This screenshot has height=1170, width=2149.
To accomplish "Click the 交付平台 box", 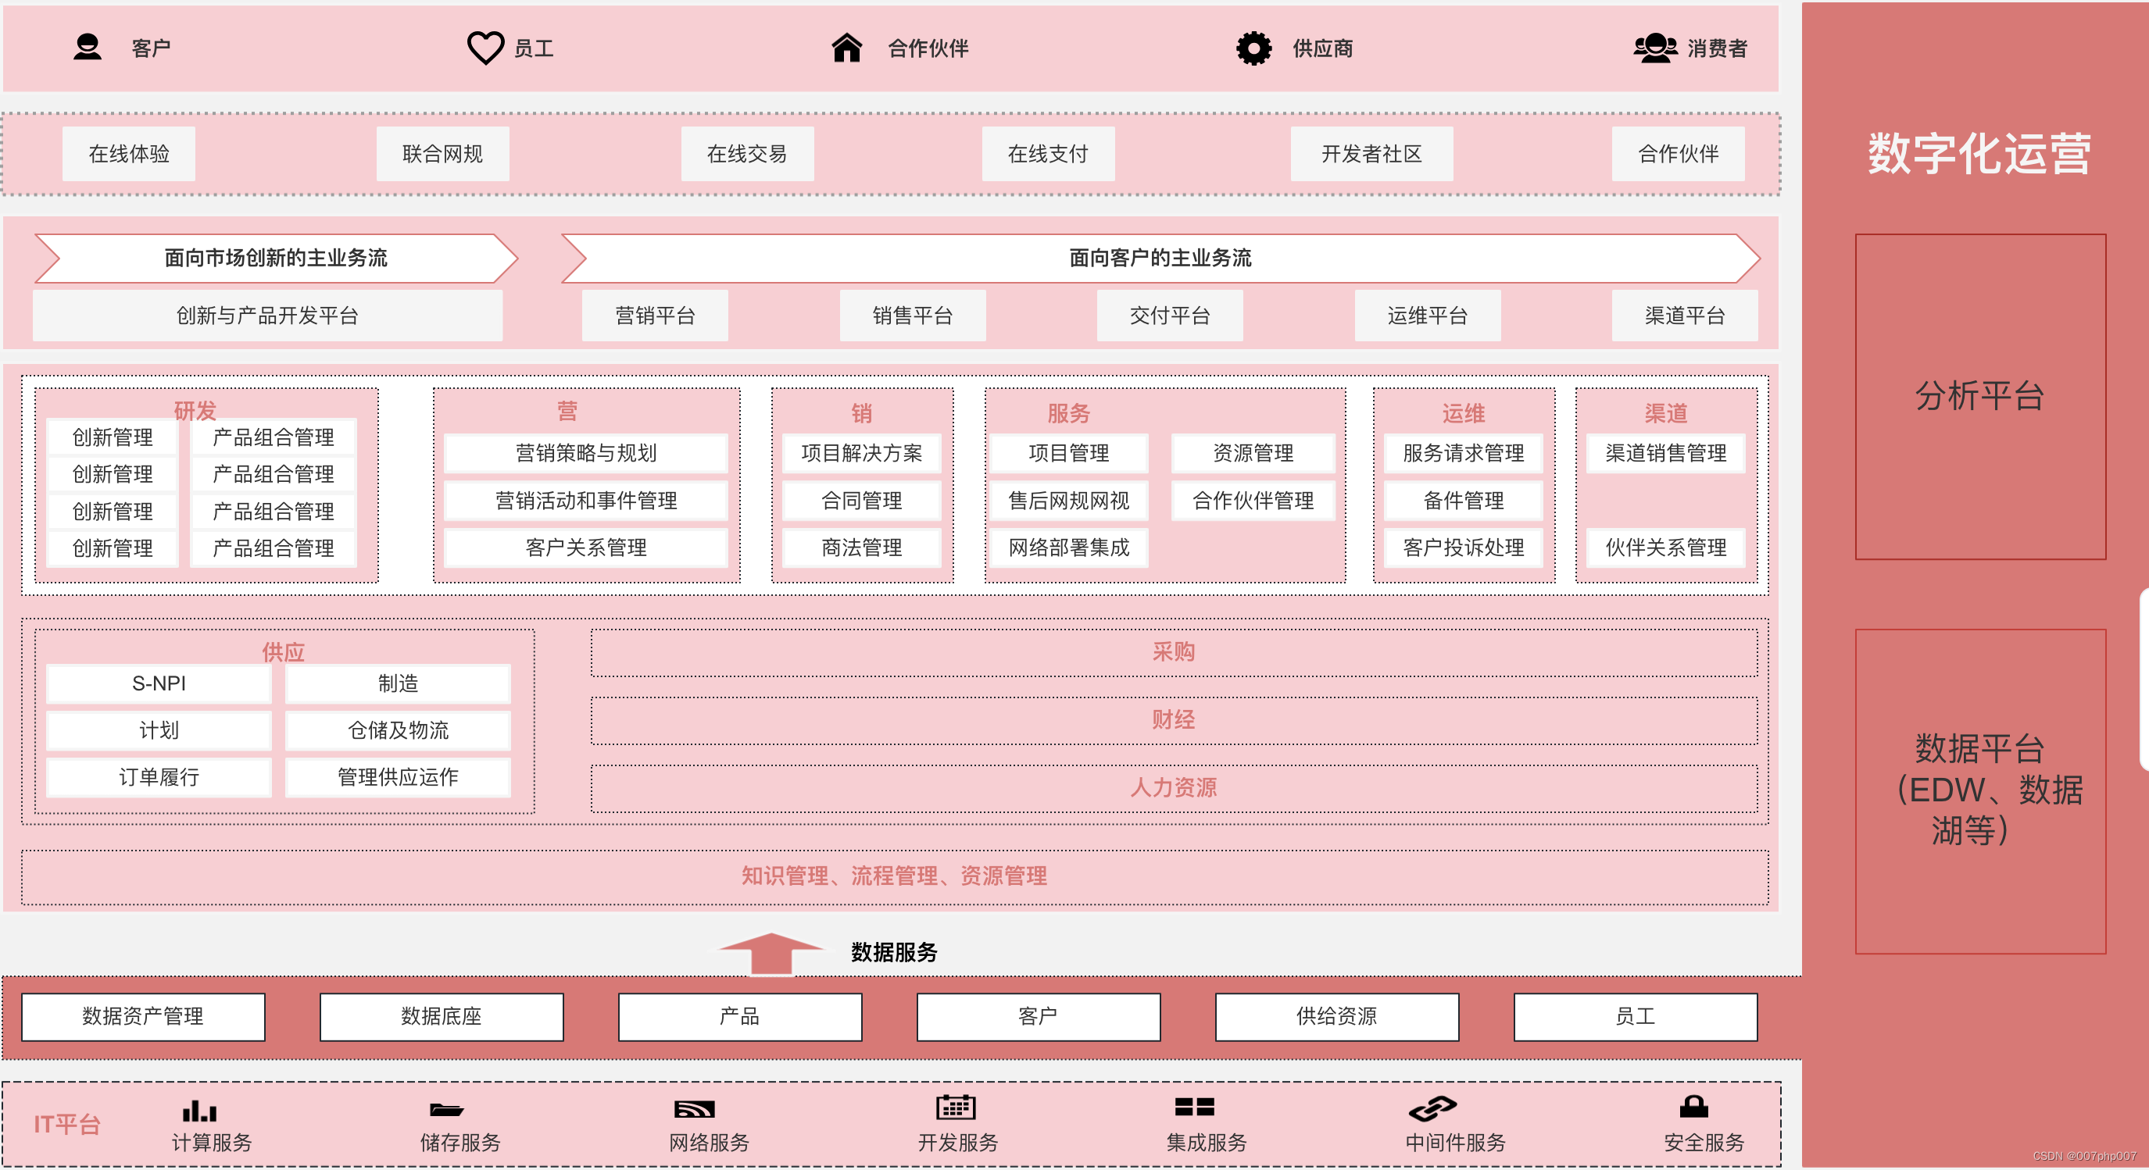I will [1171, 316].
